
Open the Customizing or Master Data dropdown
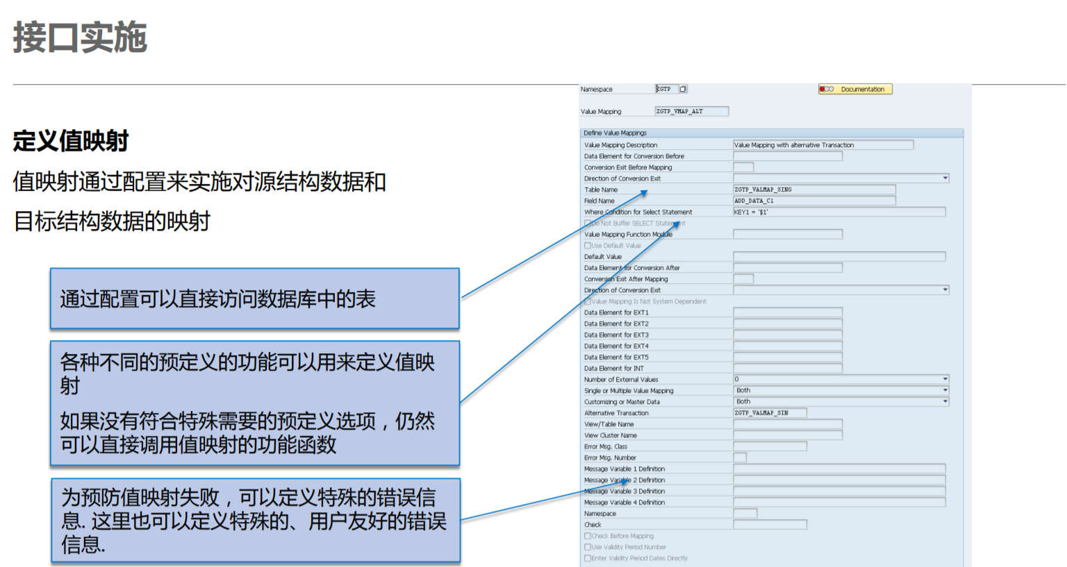pos(945,400)
